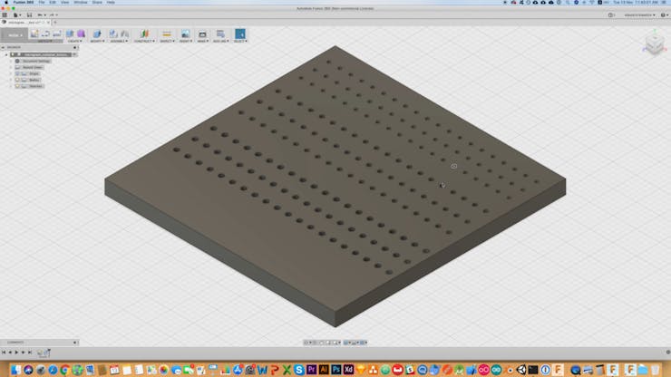Open display settings in navigation bar
The height and width of the screenshot is (377, 671).
click(x=348, y=343)
